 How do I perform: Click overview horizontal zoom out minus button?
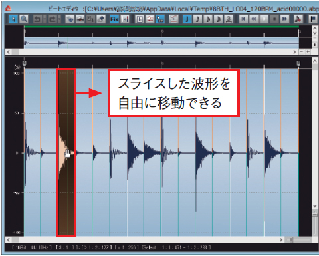(x=302, y=52)
